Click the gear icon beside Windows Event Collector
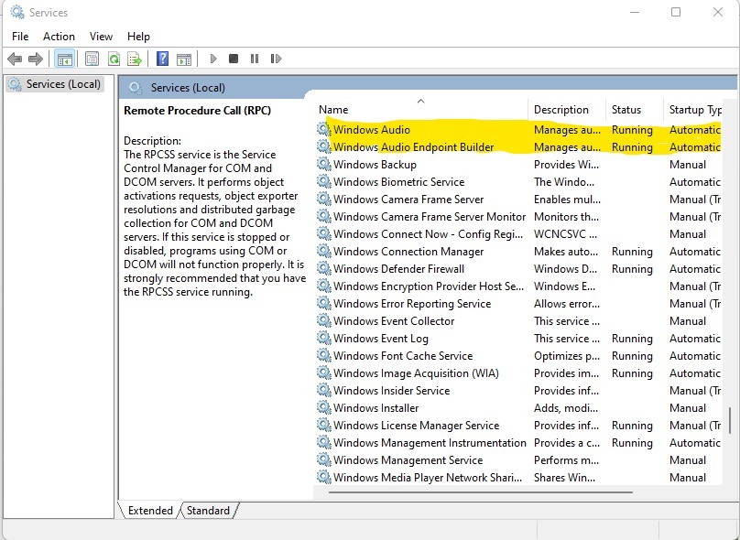The height and width of the screenshot is (540, 740). pyautogui.click(x=324, y=320)
